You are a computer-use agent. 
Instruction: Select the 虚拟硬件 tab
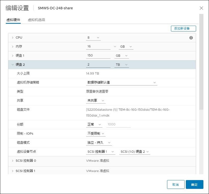(13, 20)
